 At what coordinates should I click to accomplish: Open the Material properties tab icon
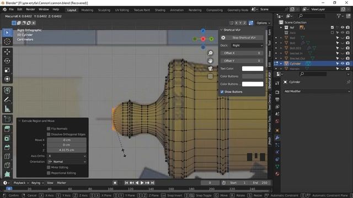[277, 174]
